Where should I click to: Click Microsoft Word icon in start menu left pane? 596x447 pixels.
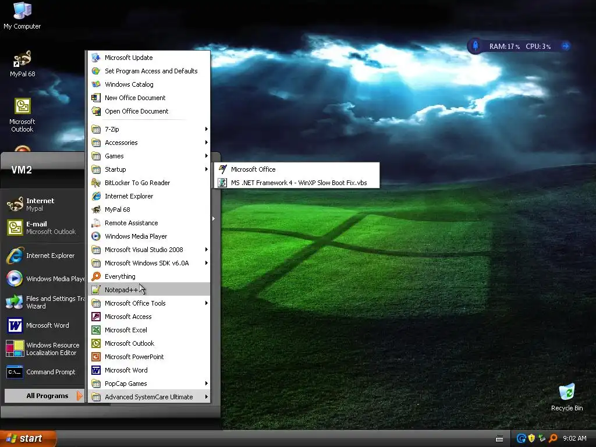click(x=15, y=325)
